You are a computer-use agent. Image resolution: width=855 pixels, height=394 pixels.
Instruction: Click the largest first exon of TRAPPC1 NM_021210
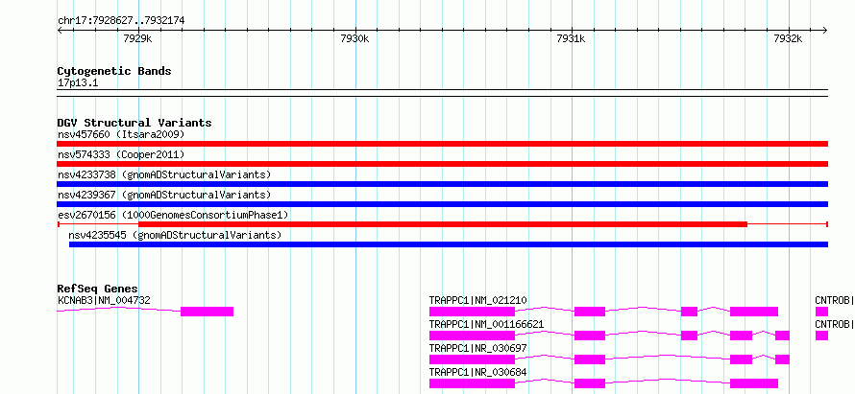pos(473,312)
